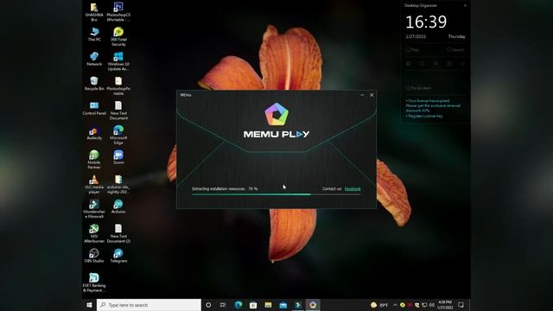Close the MEmu installer window
The width and height of the screenshot is (553, 311).
(x=372, y=95)
